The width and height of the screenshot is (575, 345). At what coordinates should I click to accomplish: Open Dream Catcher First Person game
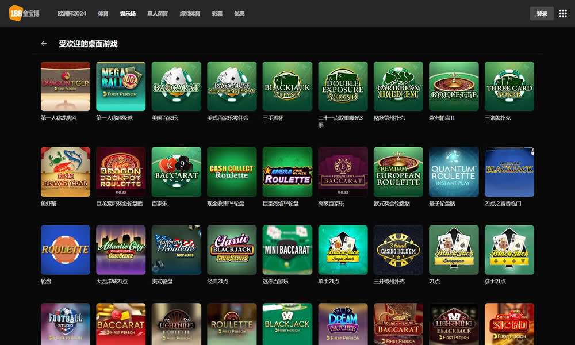(343, 324)
